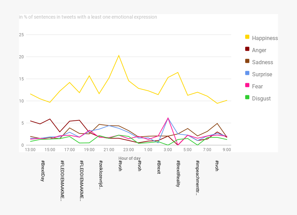
Task: Select the Disgust legend label
Action: [x=261, y=98]
